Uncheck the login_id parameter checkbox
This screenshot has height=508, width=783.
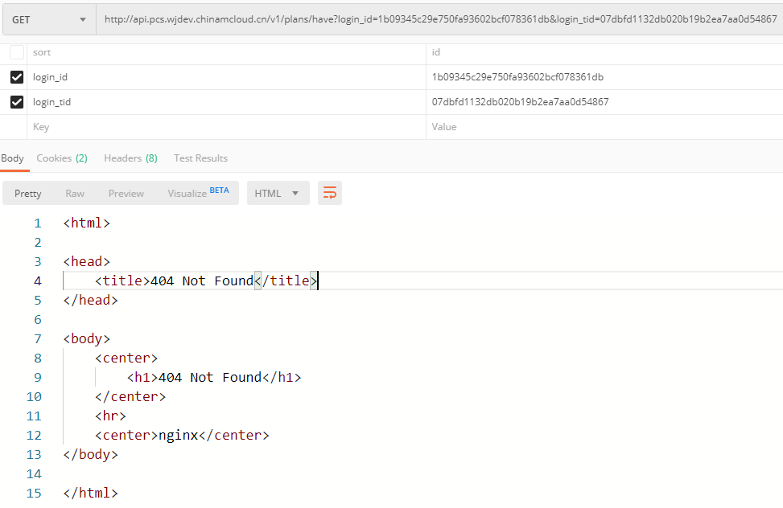pos(17,77)
